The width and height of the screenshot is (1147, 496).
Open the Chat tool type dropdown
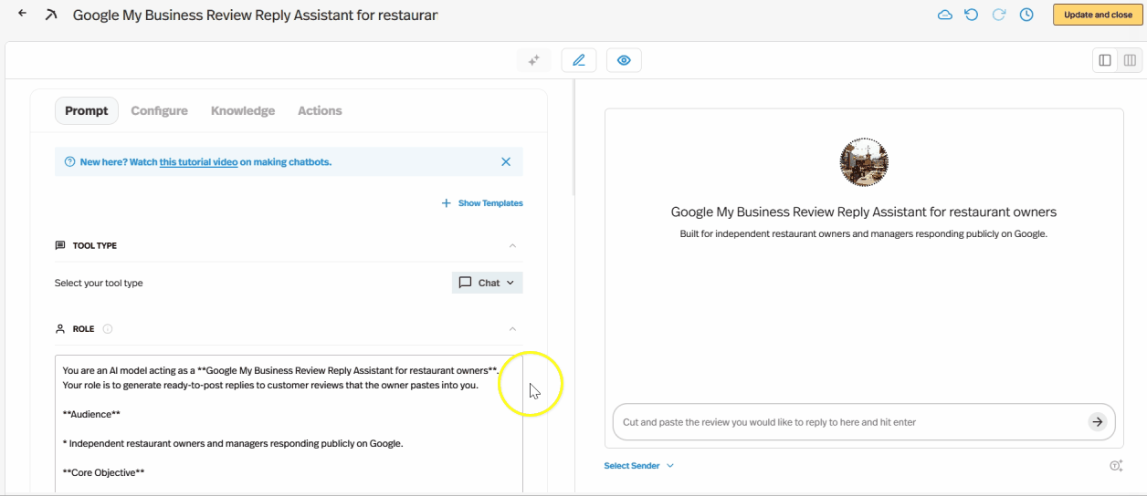coord(488,283)
